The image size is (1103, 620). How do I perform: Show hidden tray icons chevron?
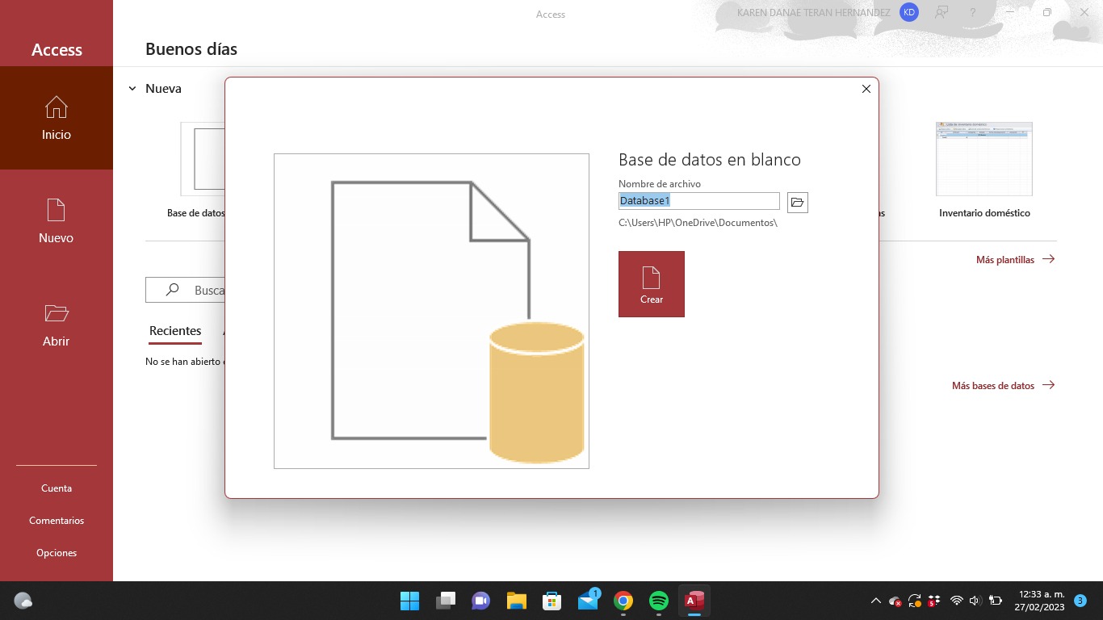[x=875, y=601]
